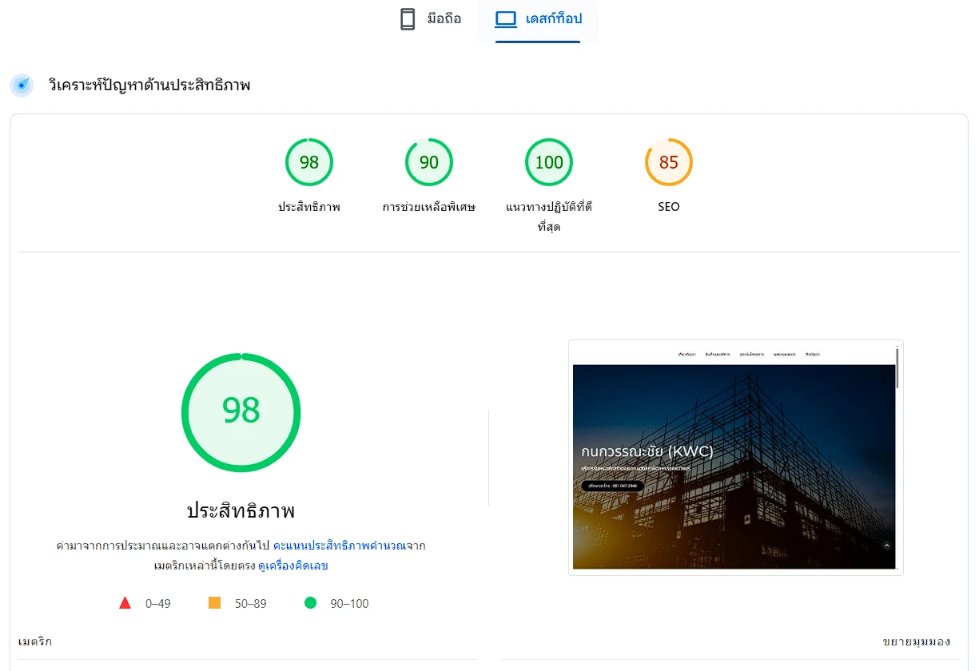
Task: Click the green circle 90–100 legend icon
Action: click(x=311, y=603)
